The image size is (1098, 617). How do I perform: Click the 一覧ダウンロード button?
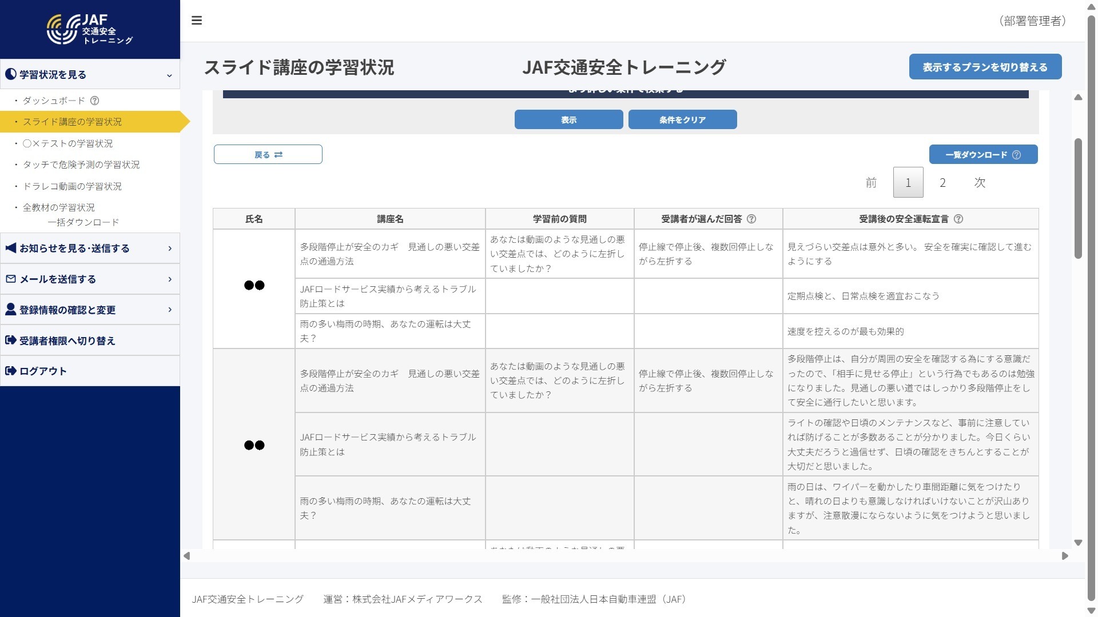point(983,154)
